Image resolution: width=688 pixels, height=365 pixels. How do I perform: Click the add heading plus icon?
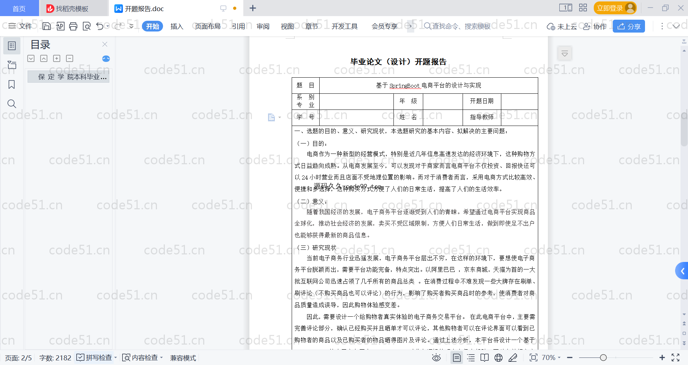57,58
